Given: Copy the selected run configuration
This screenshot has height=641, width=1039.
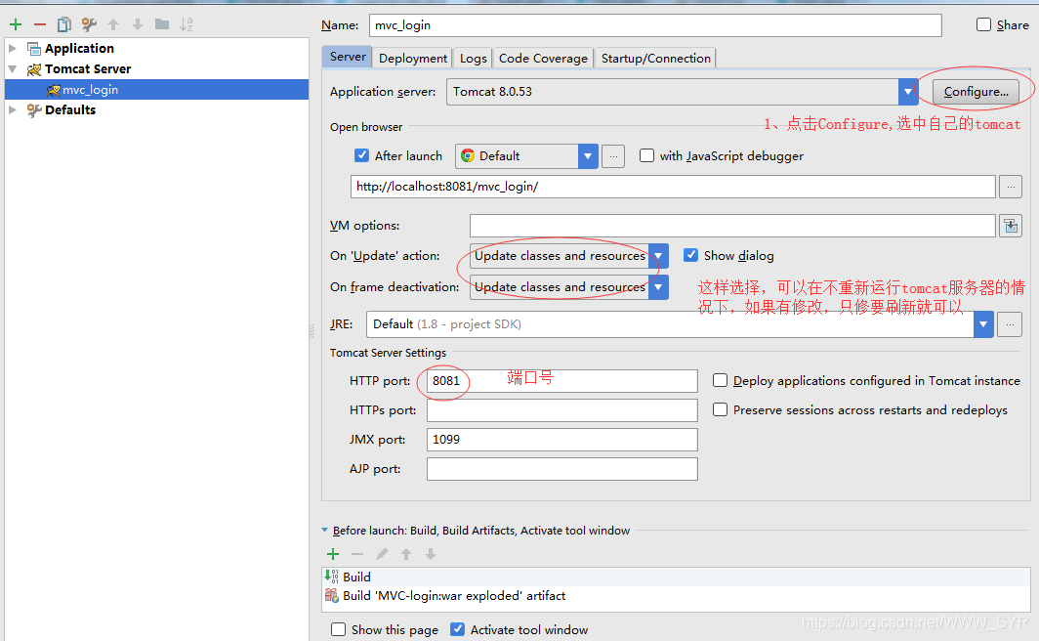Looking at the screenshot, I should click(x=64, y=24).
